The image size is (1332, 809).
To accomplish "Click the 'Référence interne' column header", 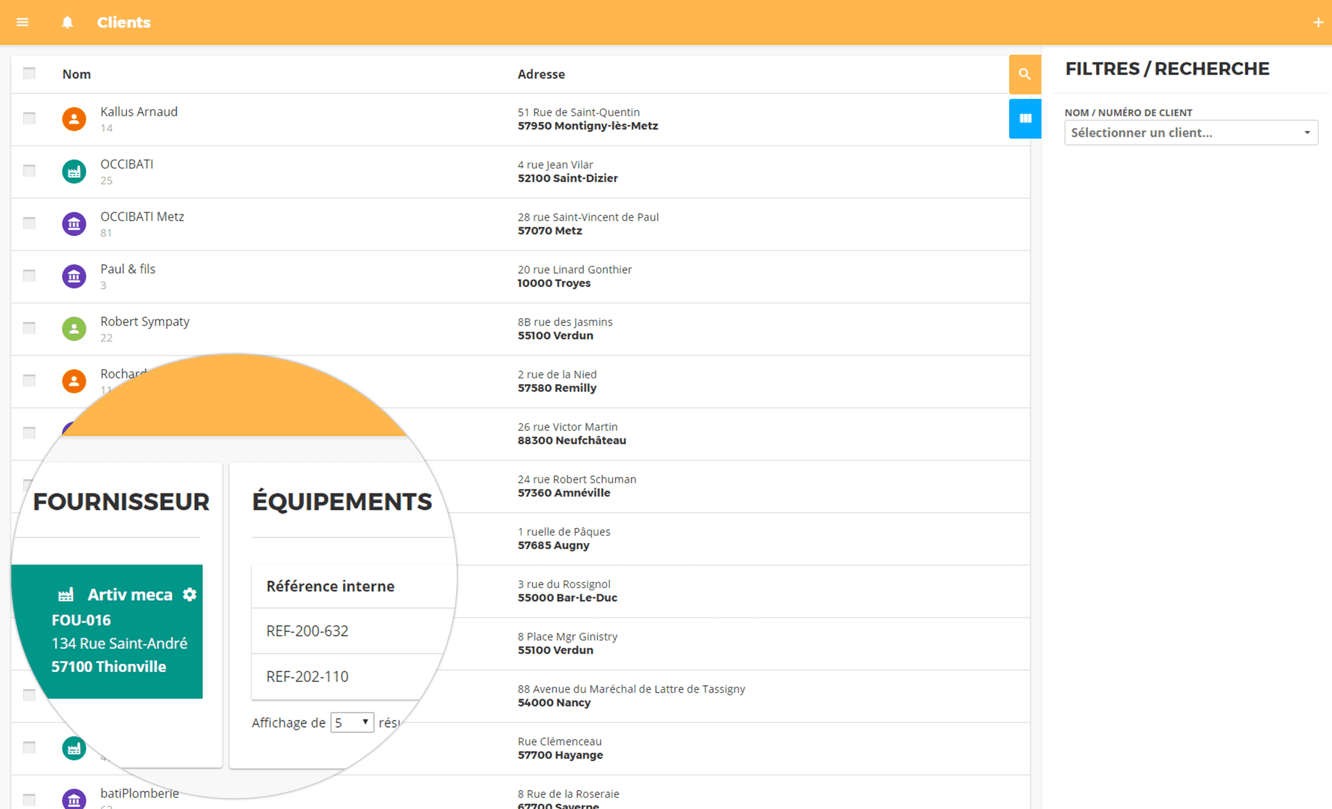I will [330, 586].
